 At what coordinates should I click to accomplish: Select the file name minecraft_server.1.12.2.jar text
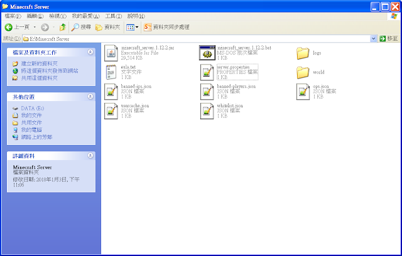tap(148, 48)
